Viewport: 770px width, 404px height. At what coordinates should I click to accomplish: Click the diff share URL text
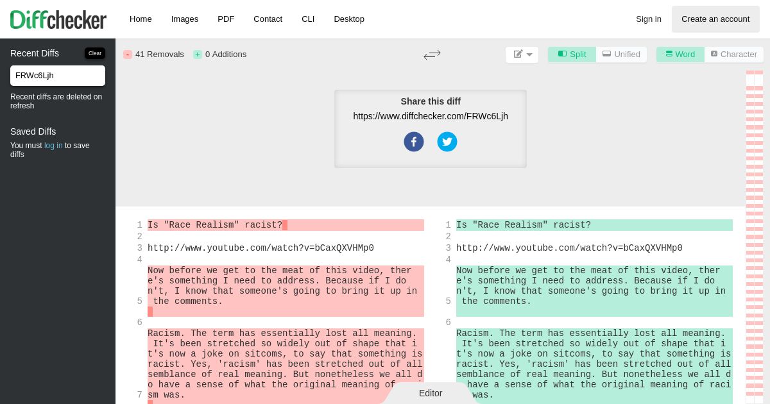click(431, 116)
